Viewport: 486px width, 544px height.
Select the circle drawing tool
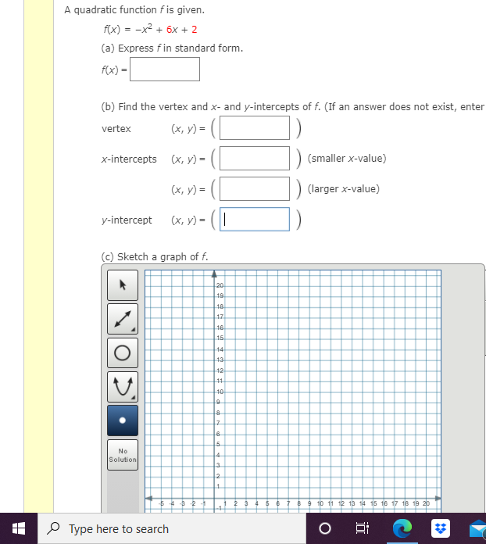pyautogui.click(x=123, y=353)
